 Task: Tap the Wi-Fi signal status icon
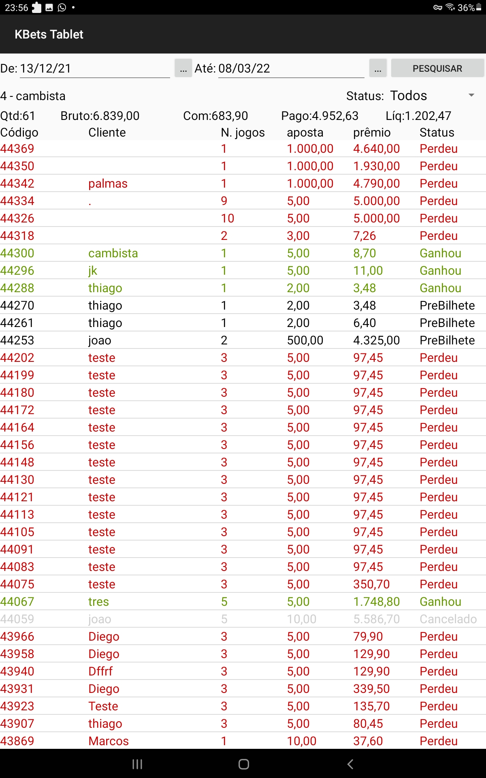tap(450, 7)
